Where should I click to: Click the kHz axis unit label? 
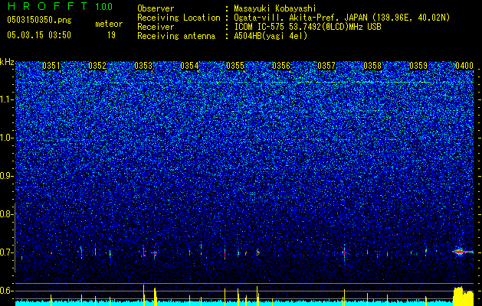coord(7,62)
